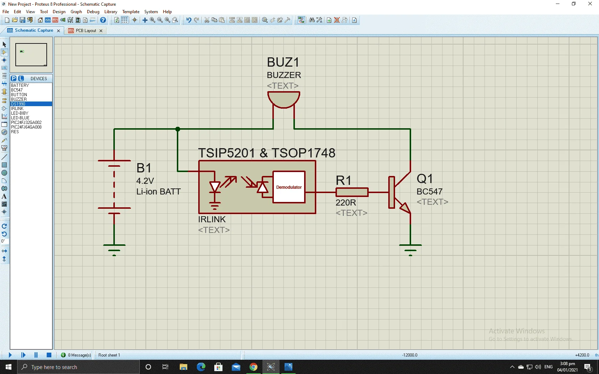The height and width of the screenshot is (374, 599).
Task: Open the ARES PCB layout icon
Action: click(55, 20)
